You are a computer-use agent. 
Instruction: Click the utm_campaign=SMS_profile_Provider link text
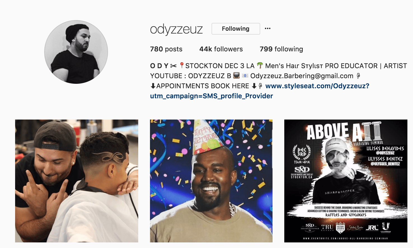tap(212, 96)
